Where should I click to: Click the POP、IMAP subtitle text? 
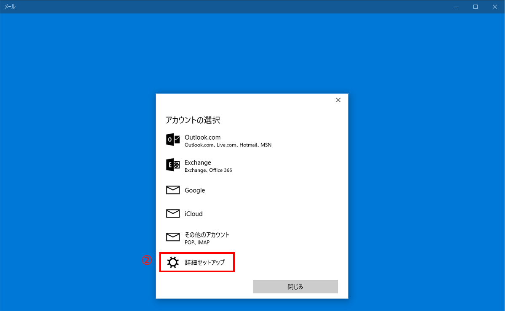pos(197,242)
